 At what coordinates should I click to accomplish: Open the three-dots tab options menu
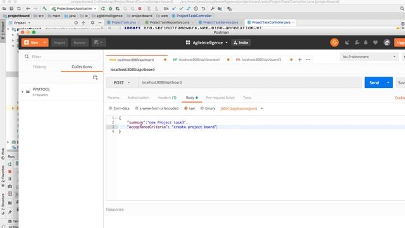click(x=308, y=60)
